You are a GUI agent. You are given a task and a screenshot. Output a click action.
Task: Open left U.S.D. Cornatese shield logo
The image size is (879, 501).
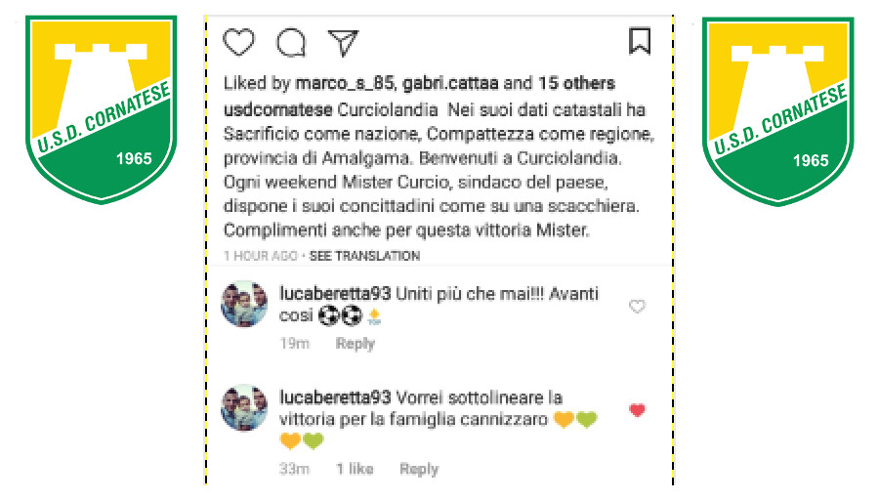(102, 109)
